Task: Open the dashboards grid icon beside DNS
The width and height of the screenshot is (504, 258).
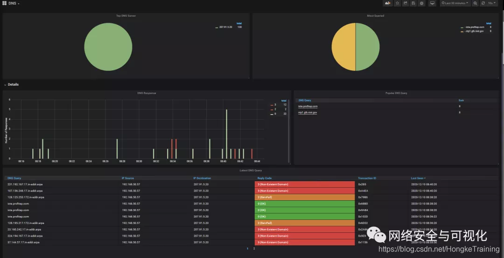Action: (x=5, y=3)
